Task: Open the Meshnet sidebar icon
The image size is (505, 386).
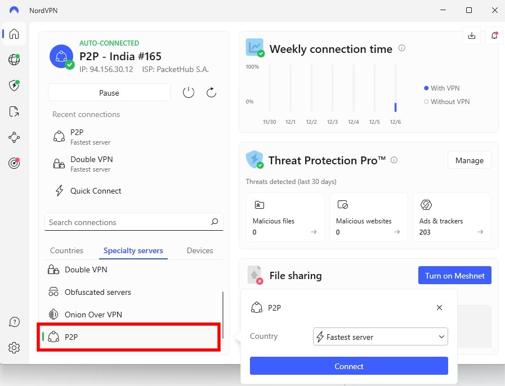Action: pyautogui.click(x=14, y=137)
